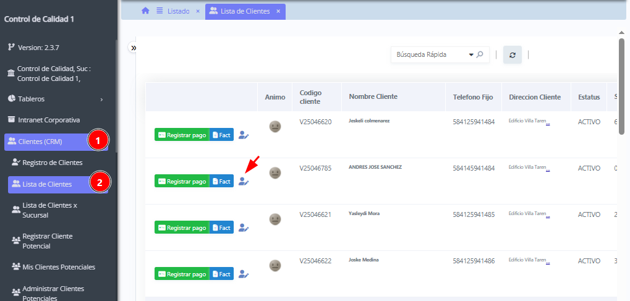The height and width of the screenshot is (301, 630).
Task: Collapse the Clientes (CRM) menu
Action: 48,142
